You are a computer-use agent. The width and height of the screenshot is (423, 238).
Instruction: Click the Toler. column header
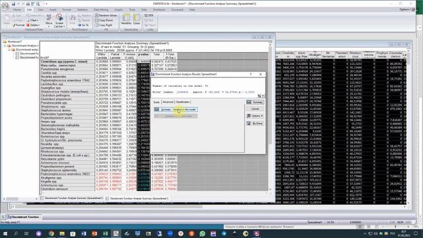(x=157, y=56)
